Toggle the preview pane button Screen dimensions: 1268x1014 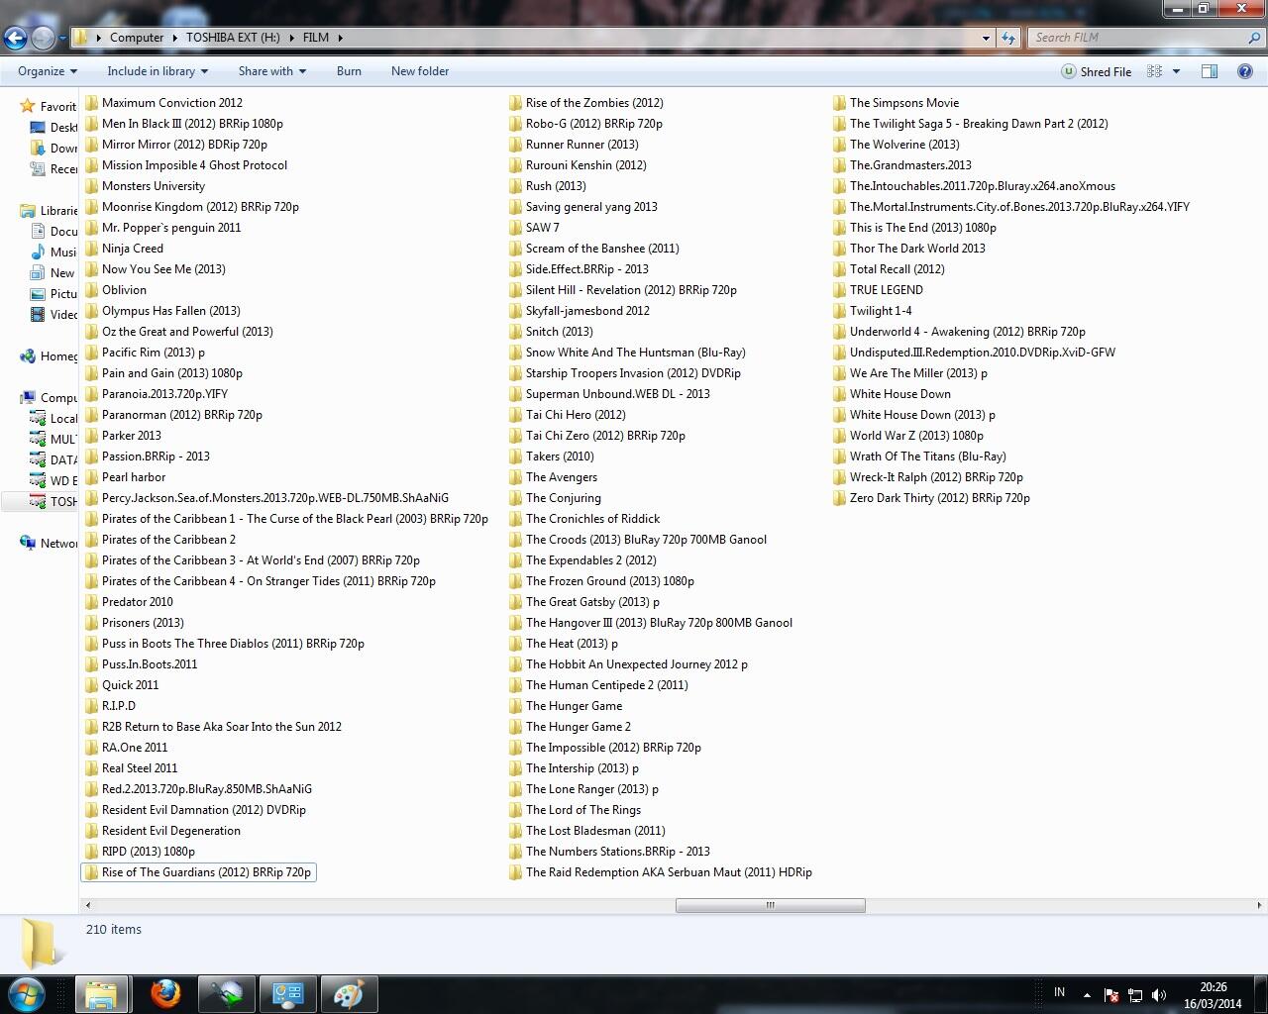pos(1210,71)
